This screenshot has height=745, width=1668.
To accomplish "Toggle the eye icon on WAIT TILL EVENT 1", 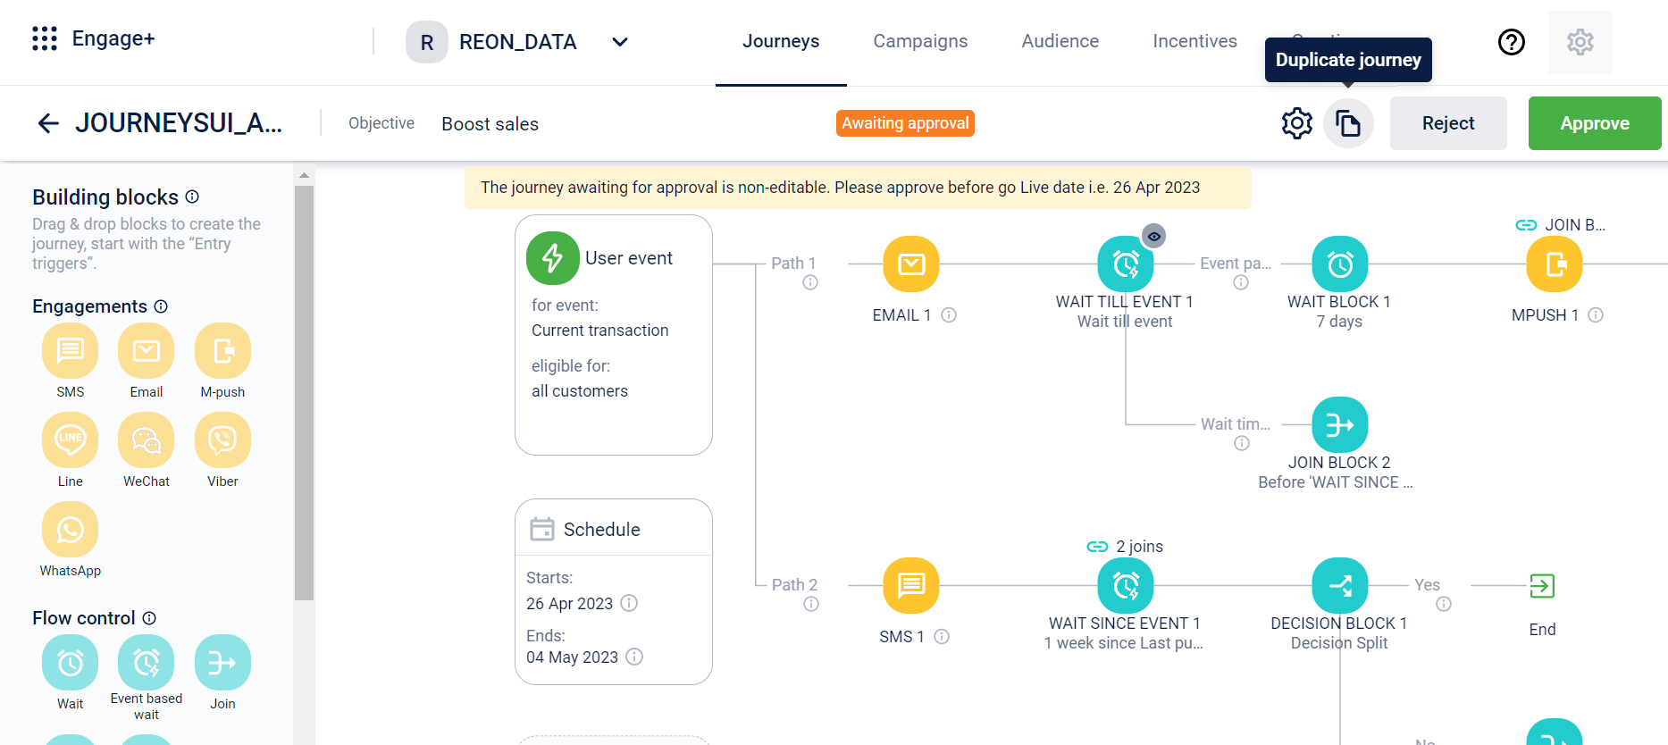I will [x=1154, y=237].
